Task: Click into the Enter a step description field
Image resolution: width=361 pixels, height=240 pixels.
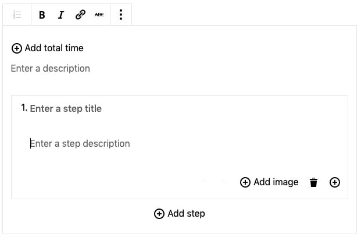Action: pos(80,143)
